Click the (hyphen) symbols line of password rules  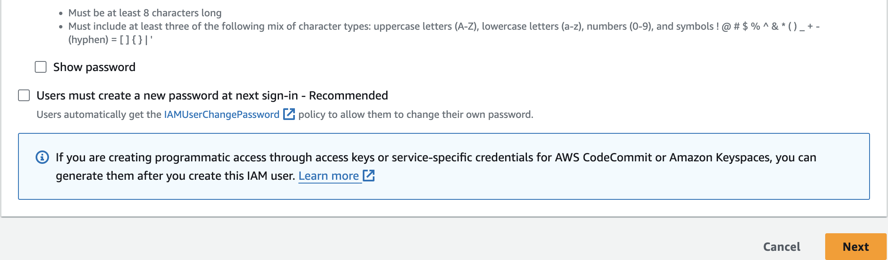point(111,40)
